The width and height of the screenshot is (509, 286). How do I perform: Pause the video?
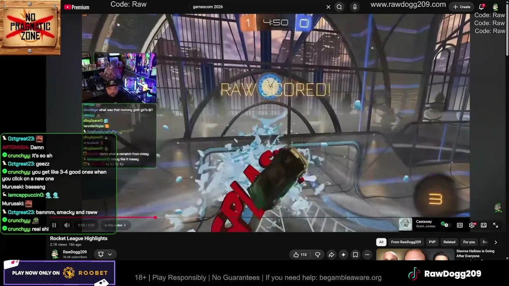click(54, 225)
